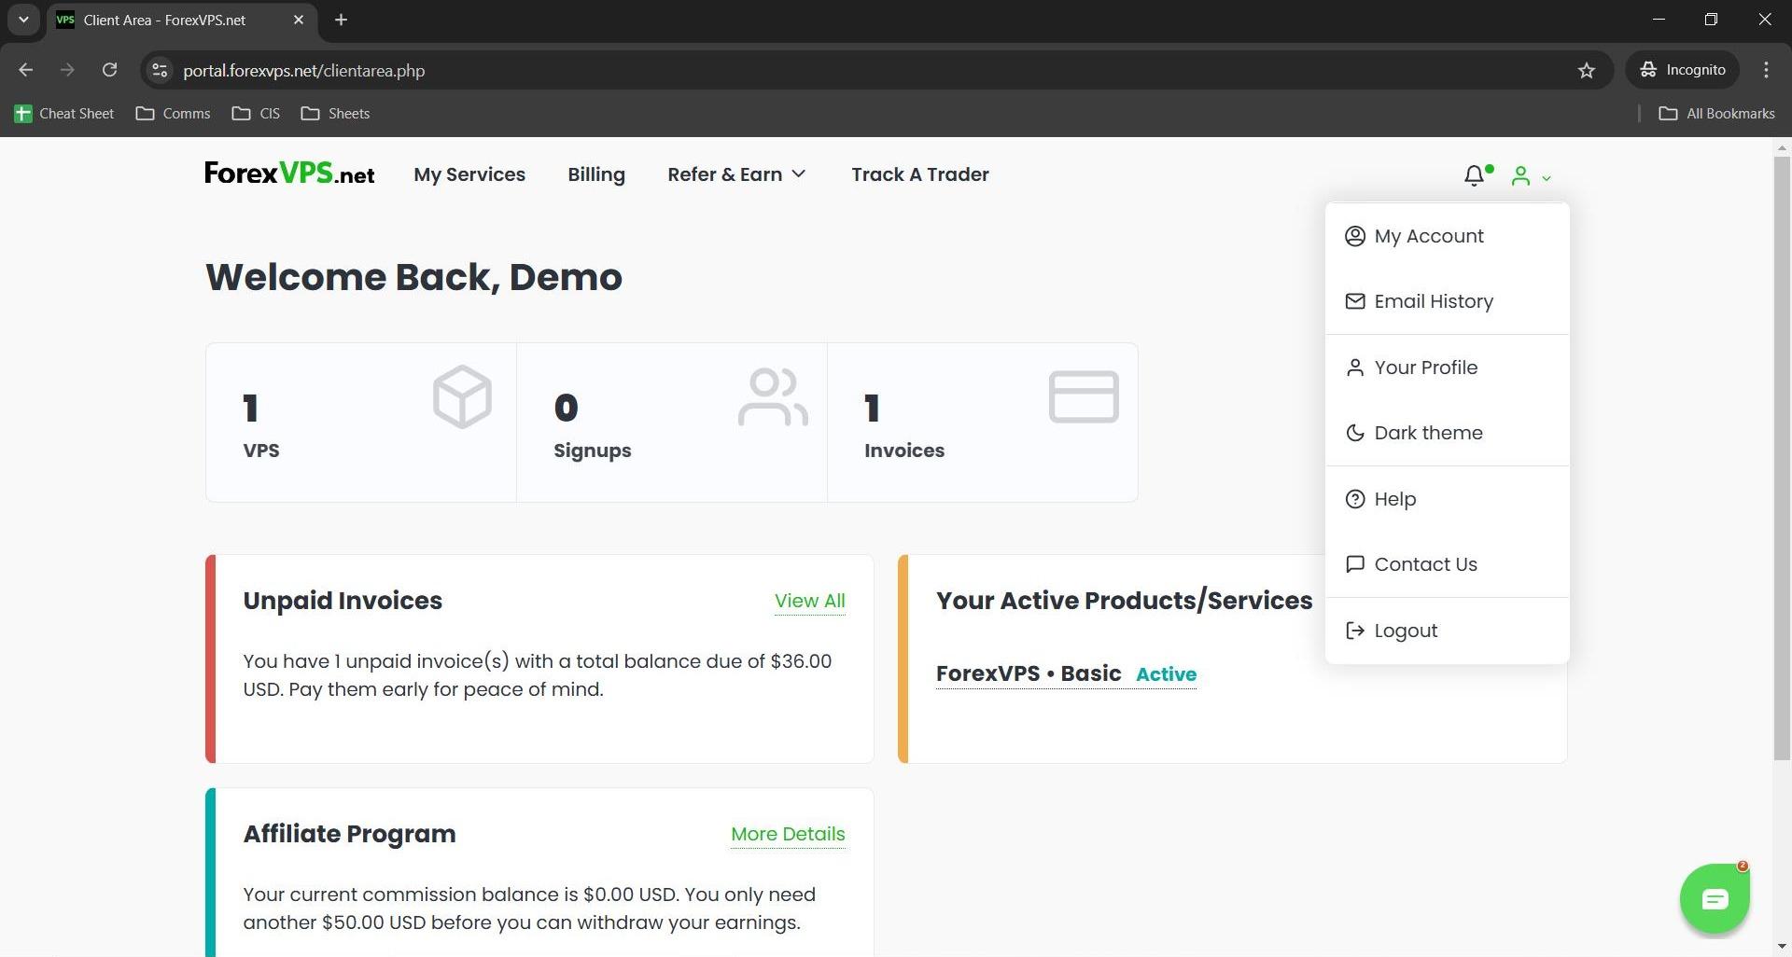Open Email History menu entry
Viewport: 1792px width, 957px height.
click(1447, 301)
